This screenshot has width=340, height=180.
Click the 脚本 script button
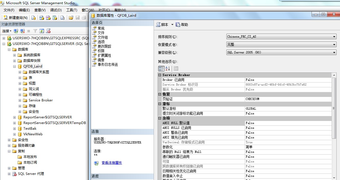click(x=162, y=25)
